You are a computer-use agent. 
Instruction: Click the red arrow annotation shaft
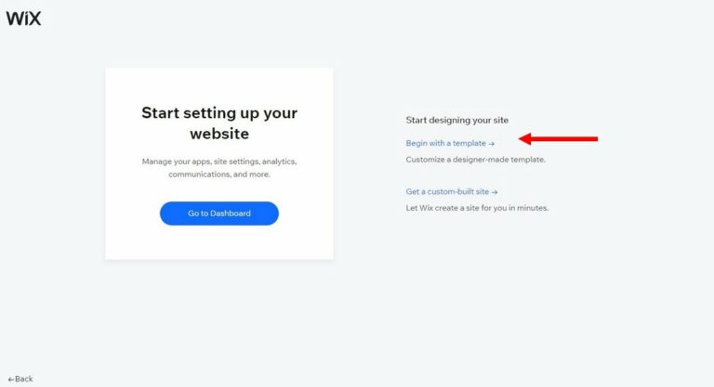(564, 138)
